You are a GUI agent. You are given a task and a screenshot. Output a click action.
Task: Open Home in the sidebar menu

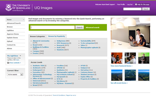click(x=15, y=19)
